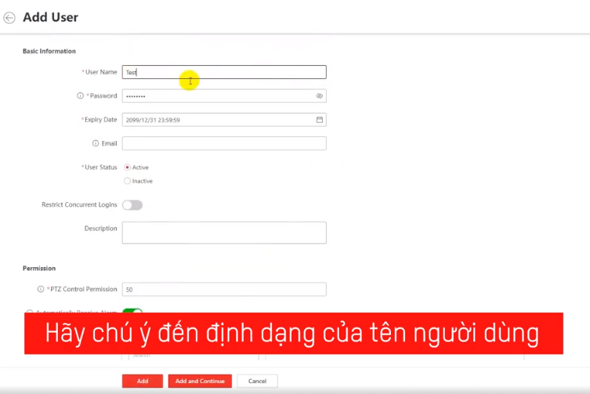The width and height of the screenshot is (590, 394).
Task: Click the Add and Continue button
Action: [x=200, y=381]
